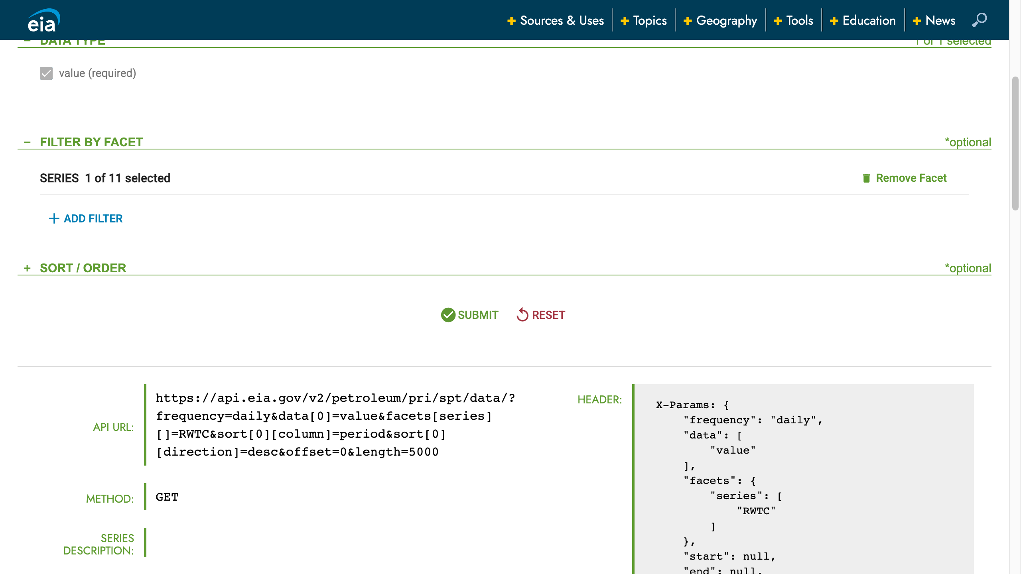Click the trash icon beside Remove Facet

[x=866, y=178]
